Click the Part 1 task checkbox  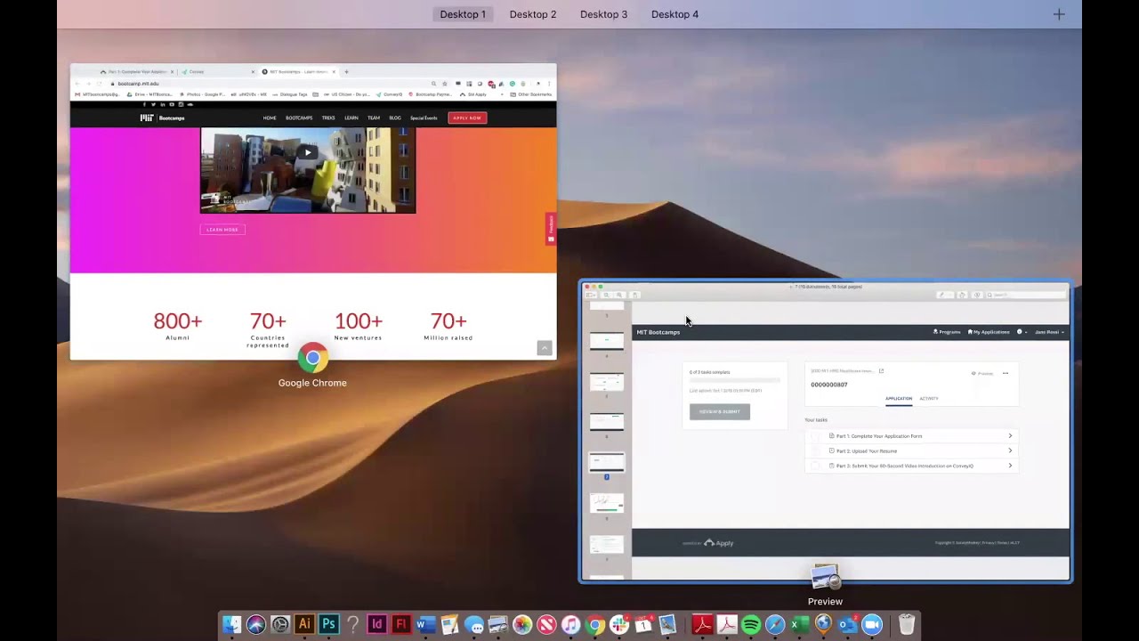click(816, 436)
